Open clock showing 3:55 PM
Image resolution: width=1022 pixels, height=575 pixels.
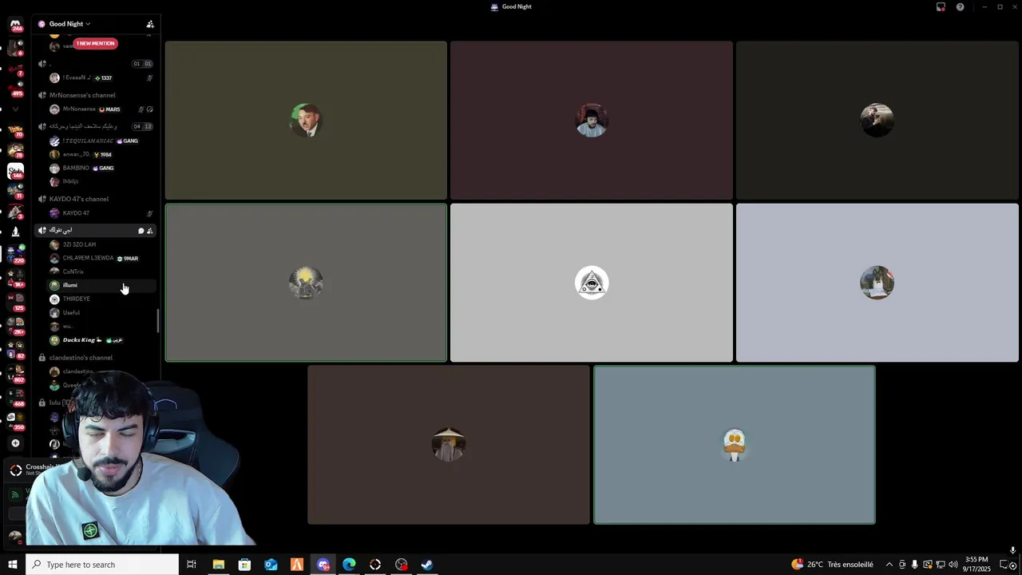(976, 565)
